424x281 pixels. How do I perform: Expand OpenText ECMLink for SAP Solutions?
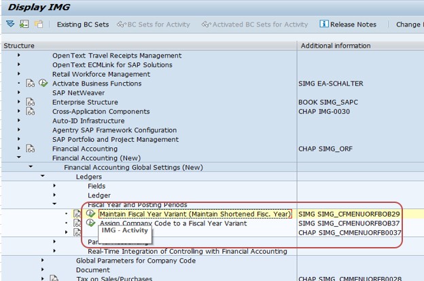tap(18, 64)
